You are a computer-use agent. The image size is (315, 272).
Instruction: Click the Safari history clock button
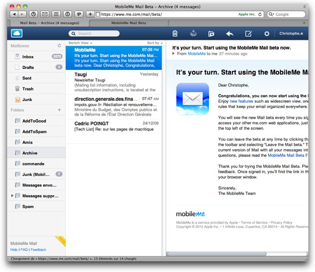point(34,14)
